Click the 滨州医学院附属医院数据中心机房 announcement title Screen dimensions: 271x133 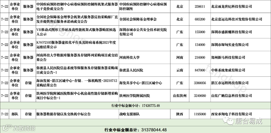[77, 96]
